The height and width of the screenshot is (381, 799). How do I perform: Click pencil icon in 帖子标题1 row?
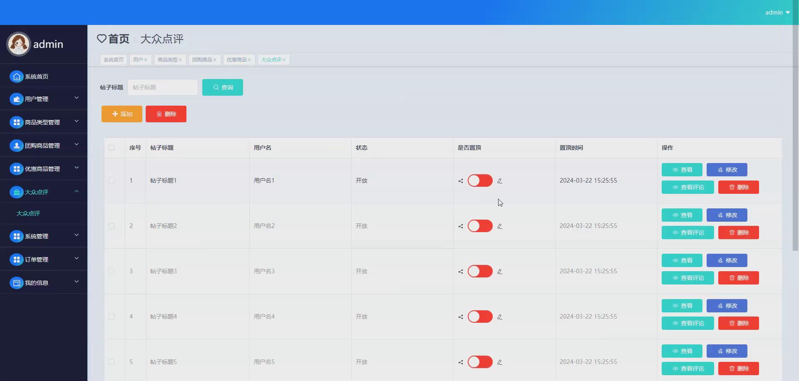500,181
